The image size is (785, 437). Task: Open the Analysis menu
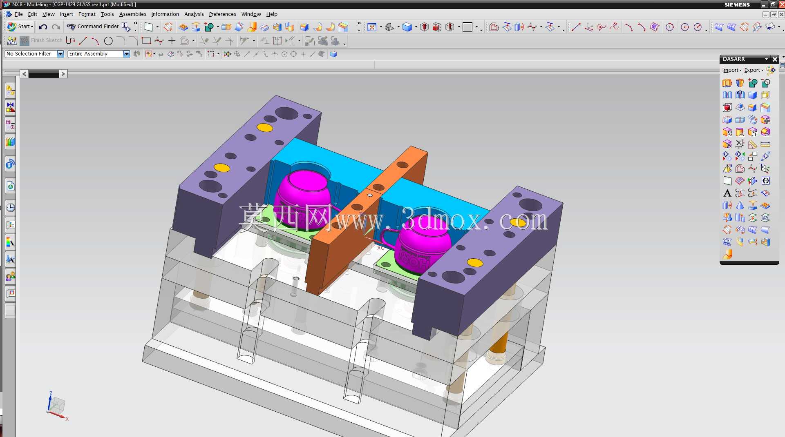194,14
